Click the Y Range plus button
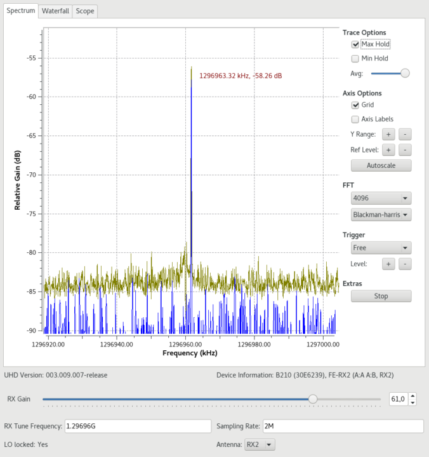The width and height of the screenshot is (429, 457). coord(388,134)
